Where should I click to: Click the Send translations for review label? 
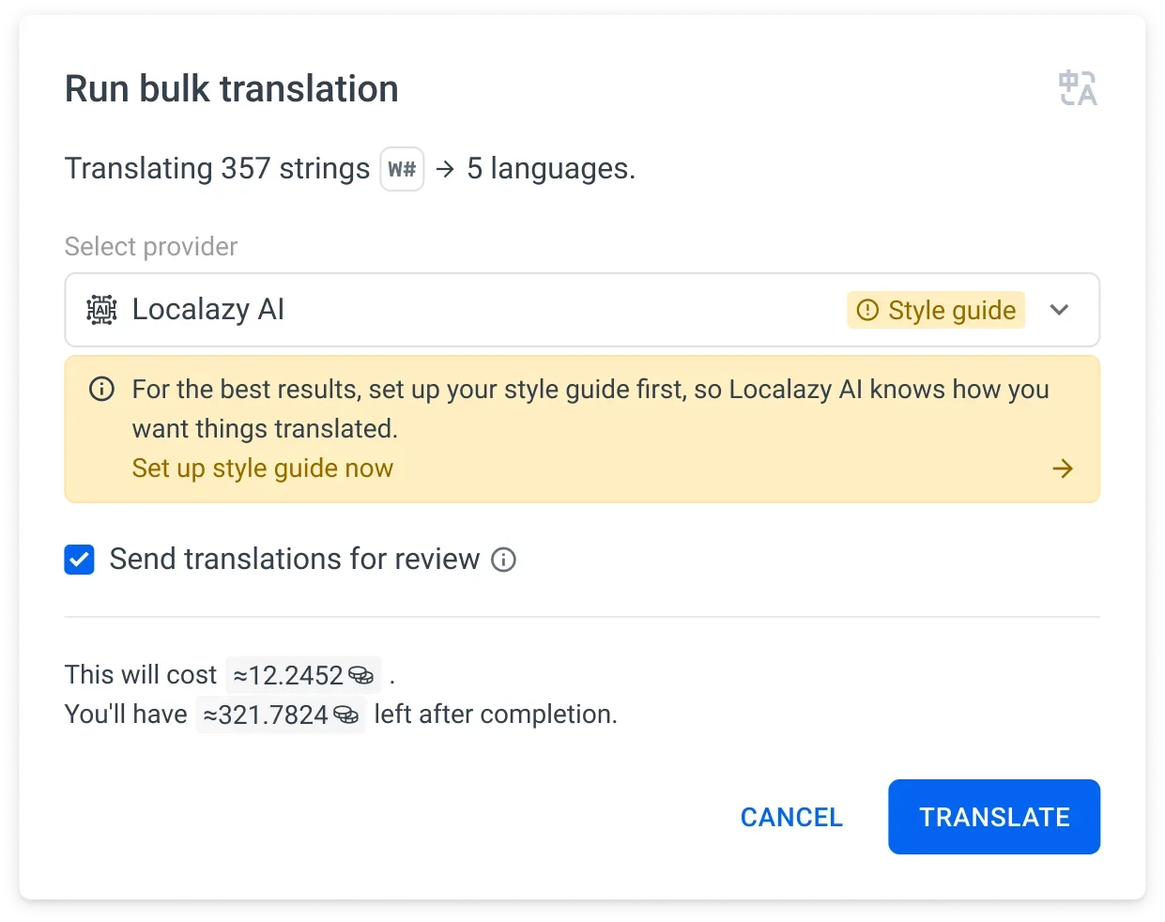(x=294, y=560)
